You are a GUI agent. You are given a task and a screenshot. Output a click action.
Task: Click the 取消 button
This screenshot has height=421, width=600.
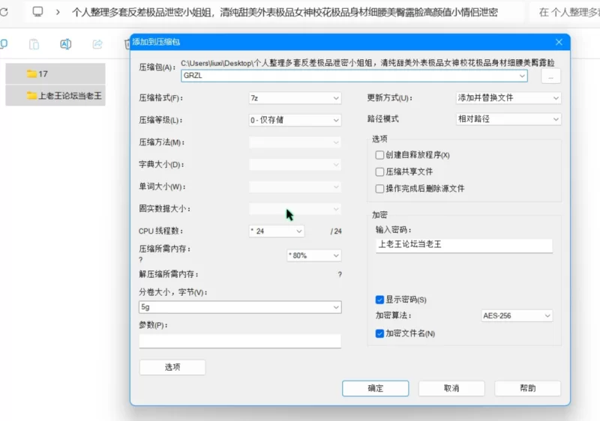click(x=451, y=389)
